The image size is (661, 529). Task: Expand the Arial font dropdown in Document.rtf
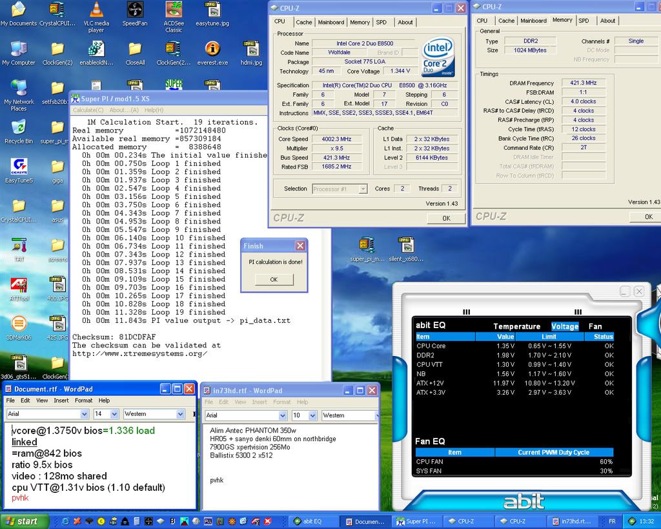coord(85,414)
